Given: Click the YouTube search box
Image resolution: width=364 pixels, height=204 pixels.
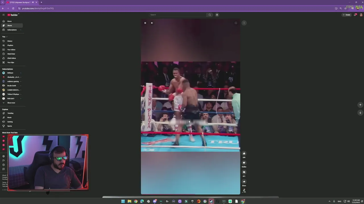Looking at the screenshot, I should (178, 15).
